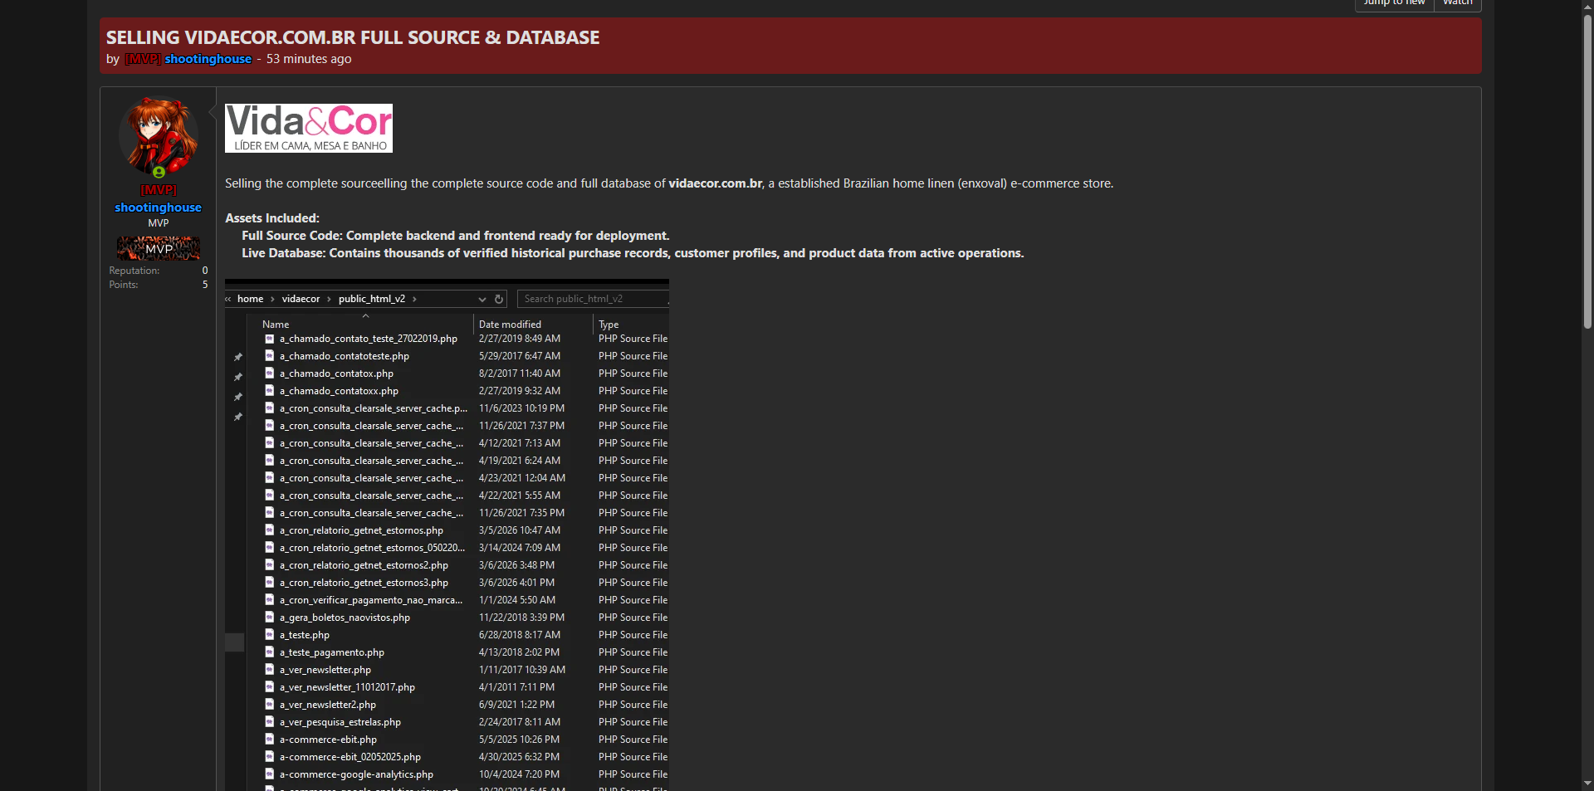Click the PHP file icon beside a_teste.php
Image resolution: width=1594 pixels, height=791 pixels.
click(269, 635)
